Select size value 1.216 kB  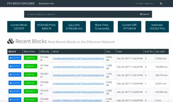109,75
